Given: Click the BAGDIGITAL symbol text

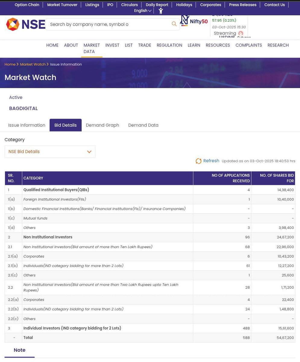Looking at the screenshot, I should click(x=23, y=108).
